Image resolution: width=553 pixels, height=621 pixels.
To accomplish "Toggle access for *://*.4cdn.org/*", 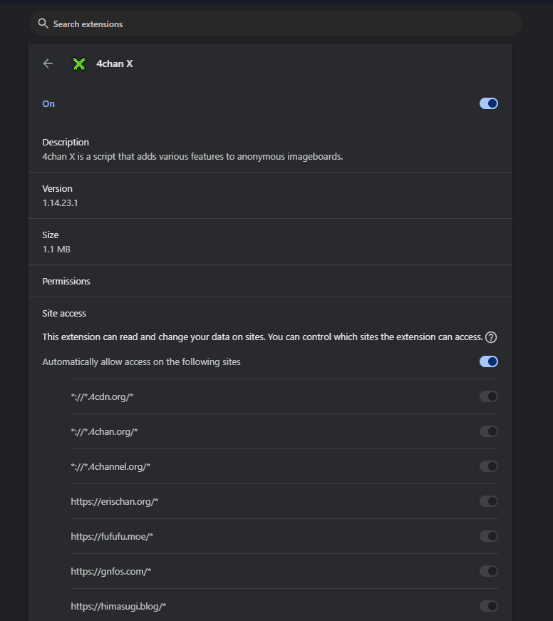I will point(488,396).
